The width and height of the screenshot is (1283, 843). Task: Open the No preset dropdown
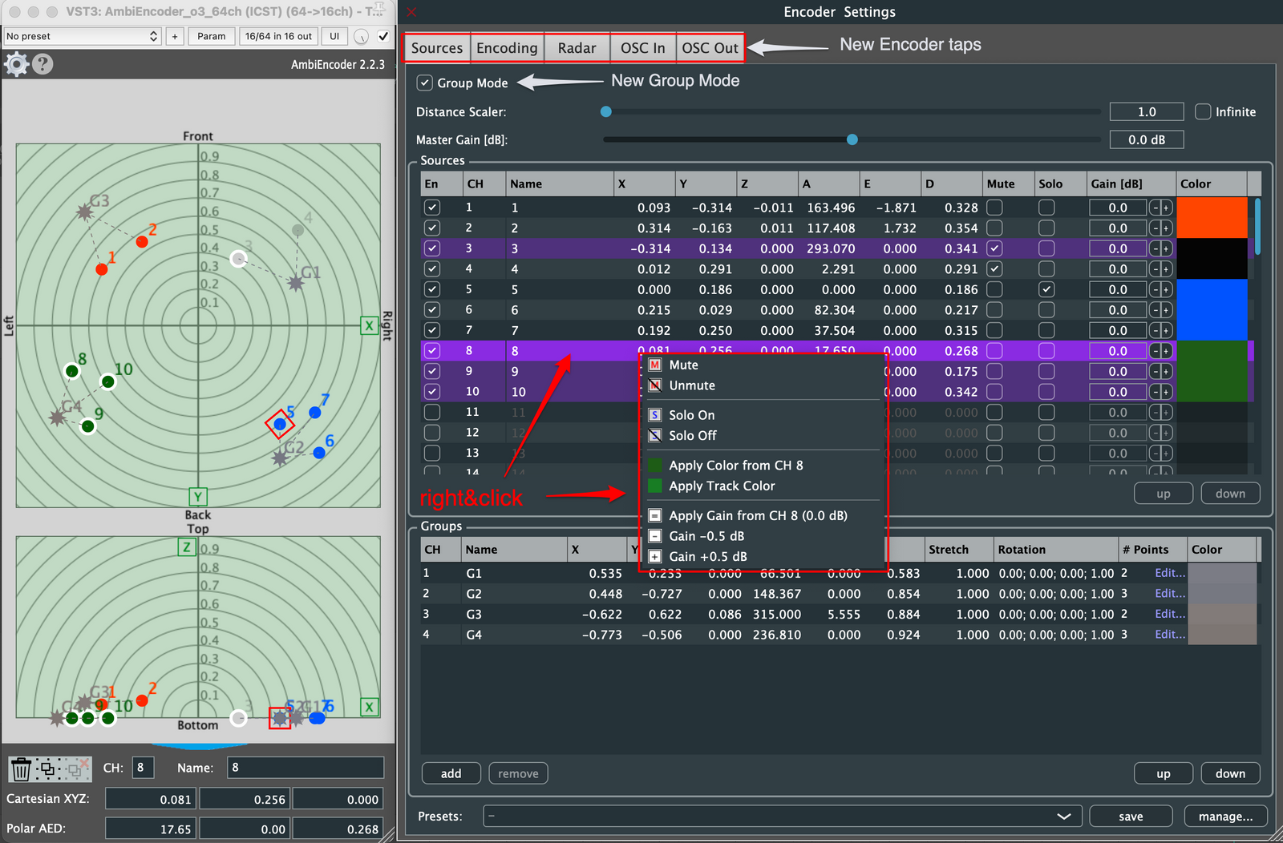(x=82, y=36)
